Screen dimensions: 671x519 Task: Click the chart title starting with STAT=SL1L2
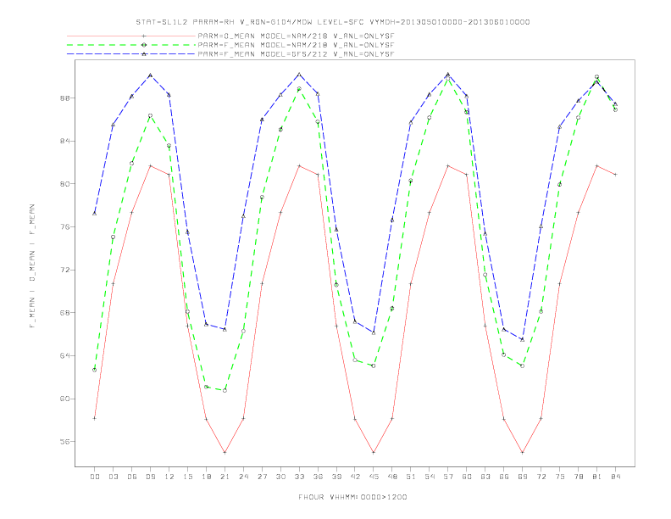(332, 22)
